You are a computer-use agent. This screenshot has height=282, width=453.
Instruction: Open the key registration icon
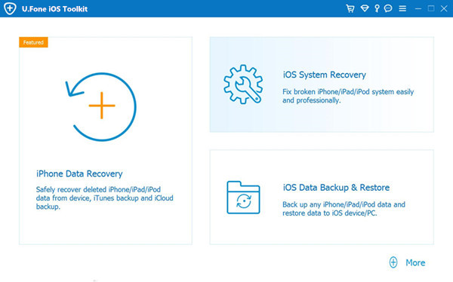[377, 8]
